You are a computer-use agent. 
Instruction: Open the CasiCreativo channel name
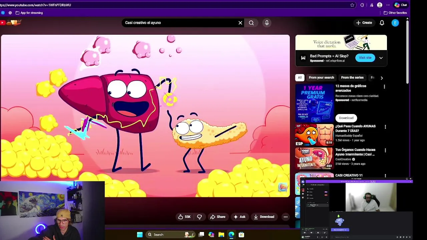pyautogui.click(x=343, y=159)
